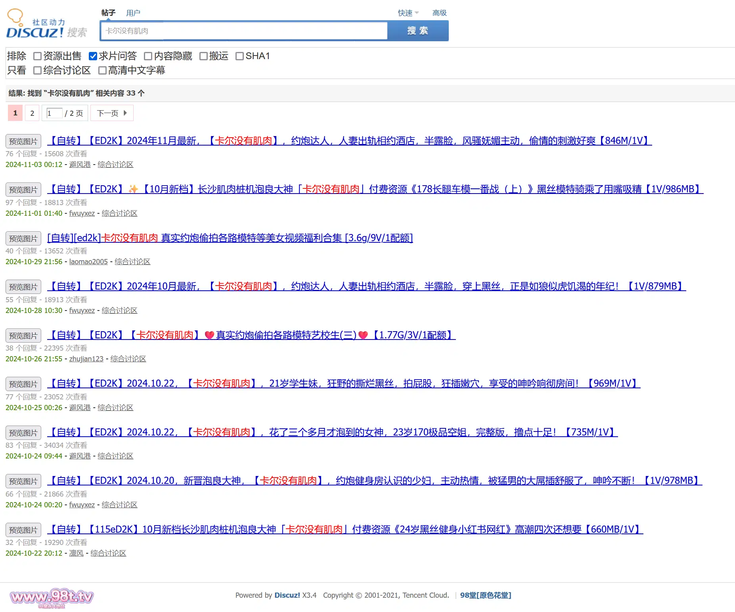The image size is (735, 612).
Task: Open 综合讨论区 link under the 2024-11-01 post
Action: coord(119,213)
